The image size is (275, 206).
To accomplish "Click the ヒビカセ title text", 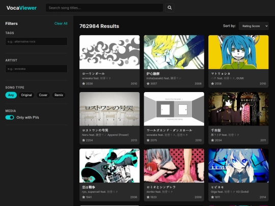I will (217, 187).
